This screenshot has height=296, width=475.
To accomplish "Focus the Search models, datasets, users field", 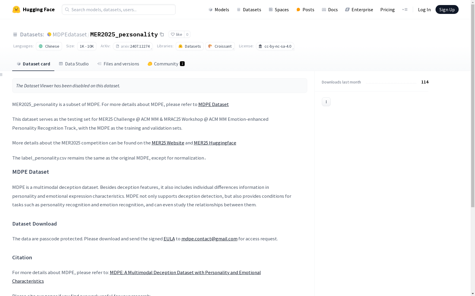I will 119,9.
